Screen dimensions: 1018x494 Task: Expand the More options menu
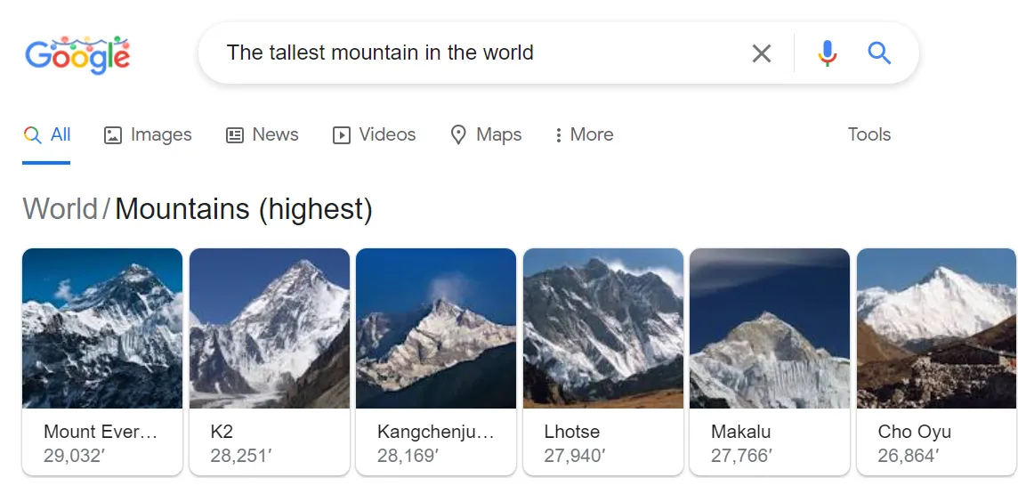(x=583, y=135)
